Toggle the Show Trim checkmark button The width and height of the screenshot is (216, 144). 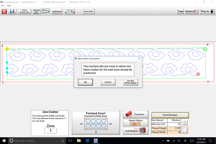pos(46,11)
